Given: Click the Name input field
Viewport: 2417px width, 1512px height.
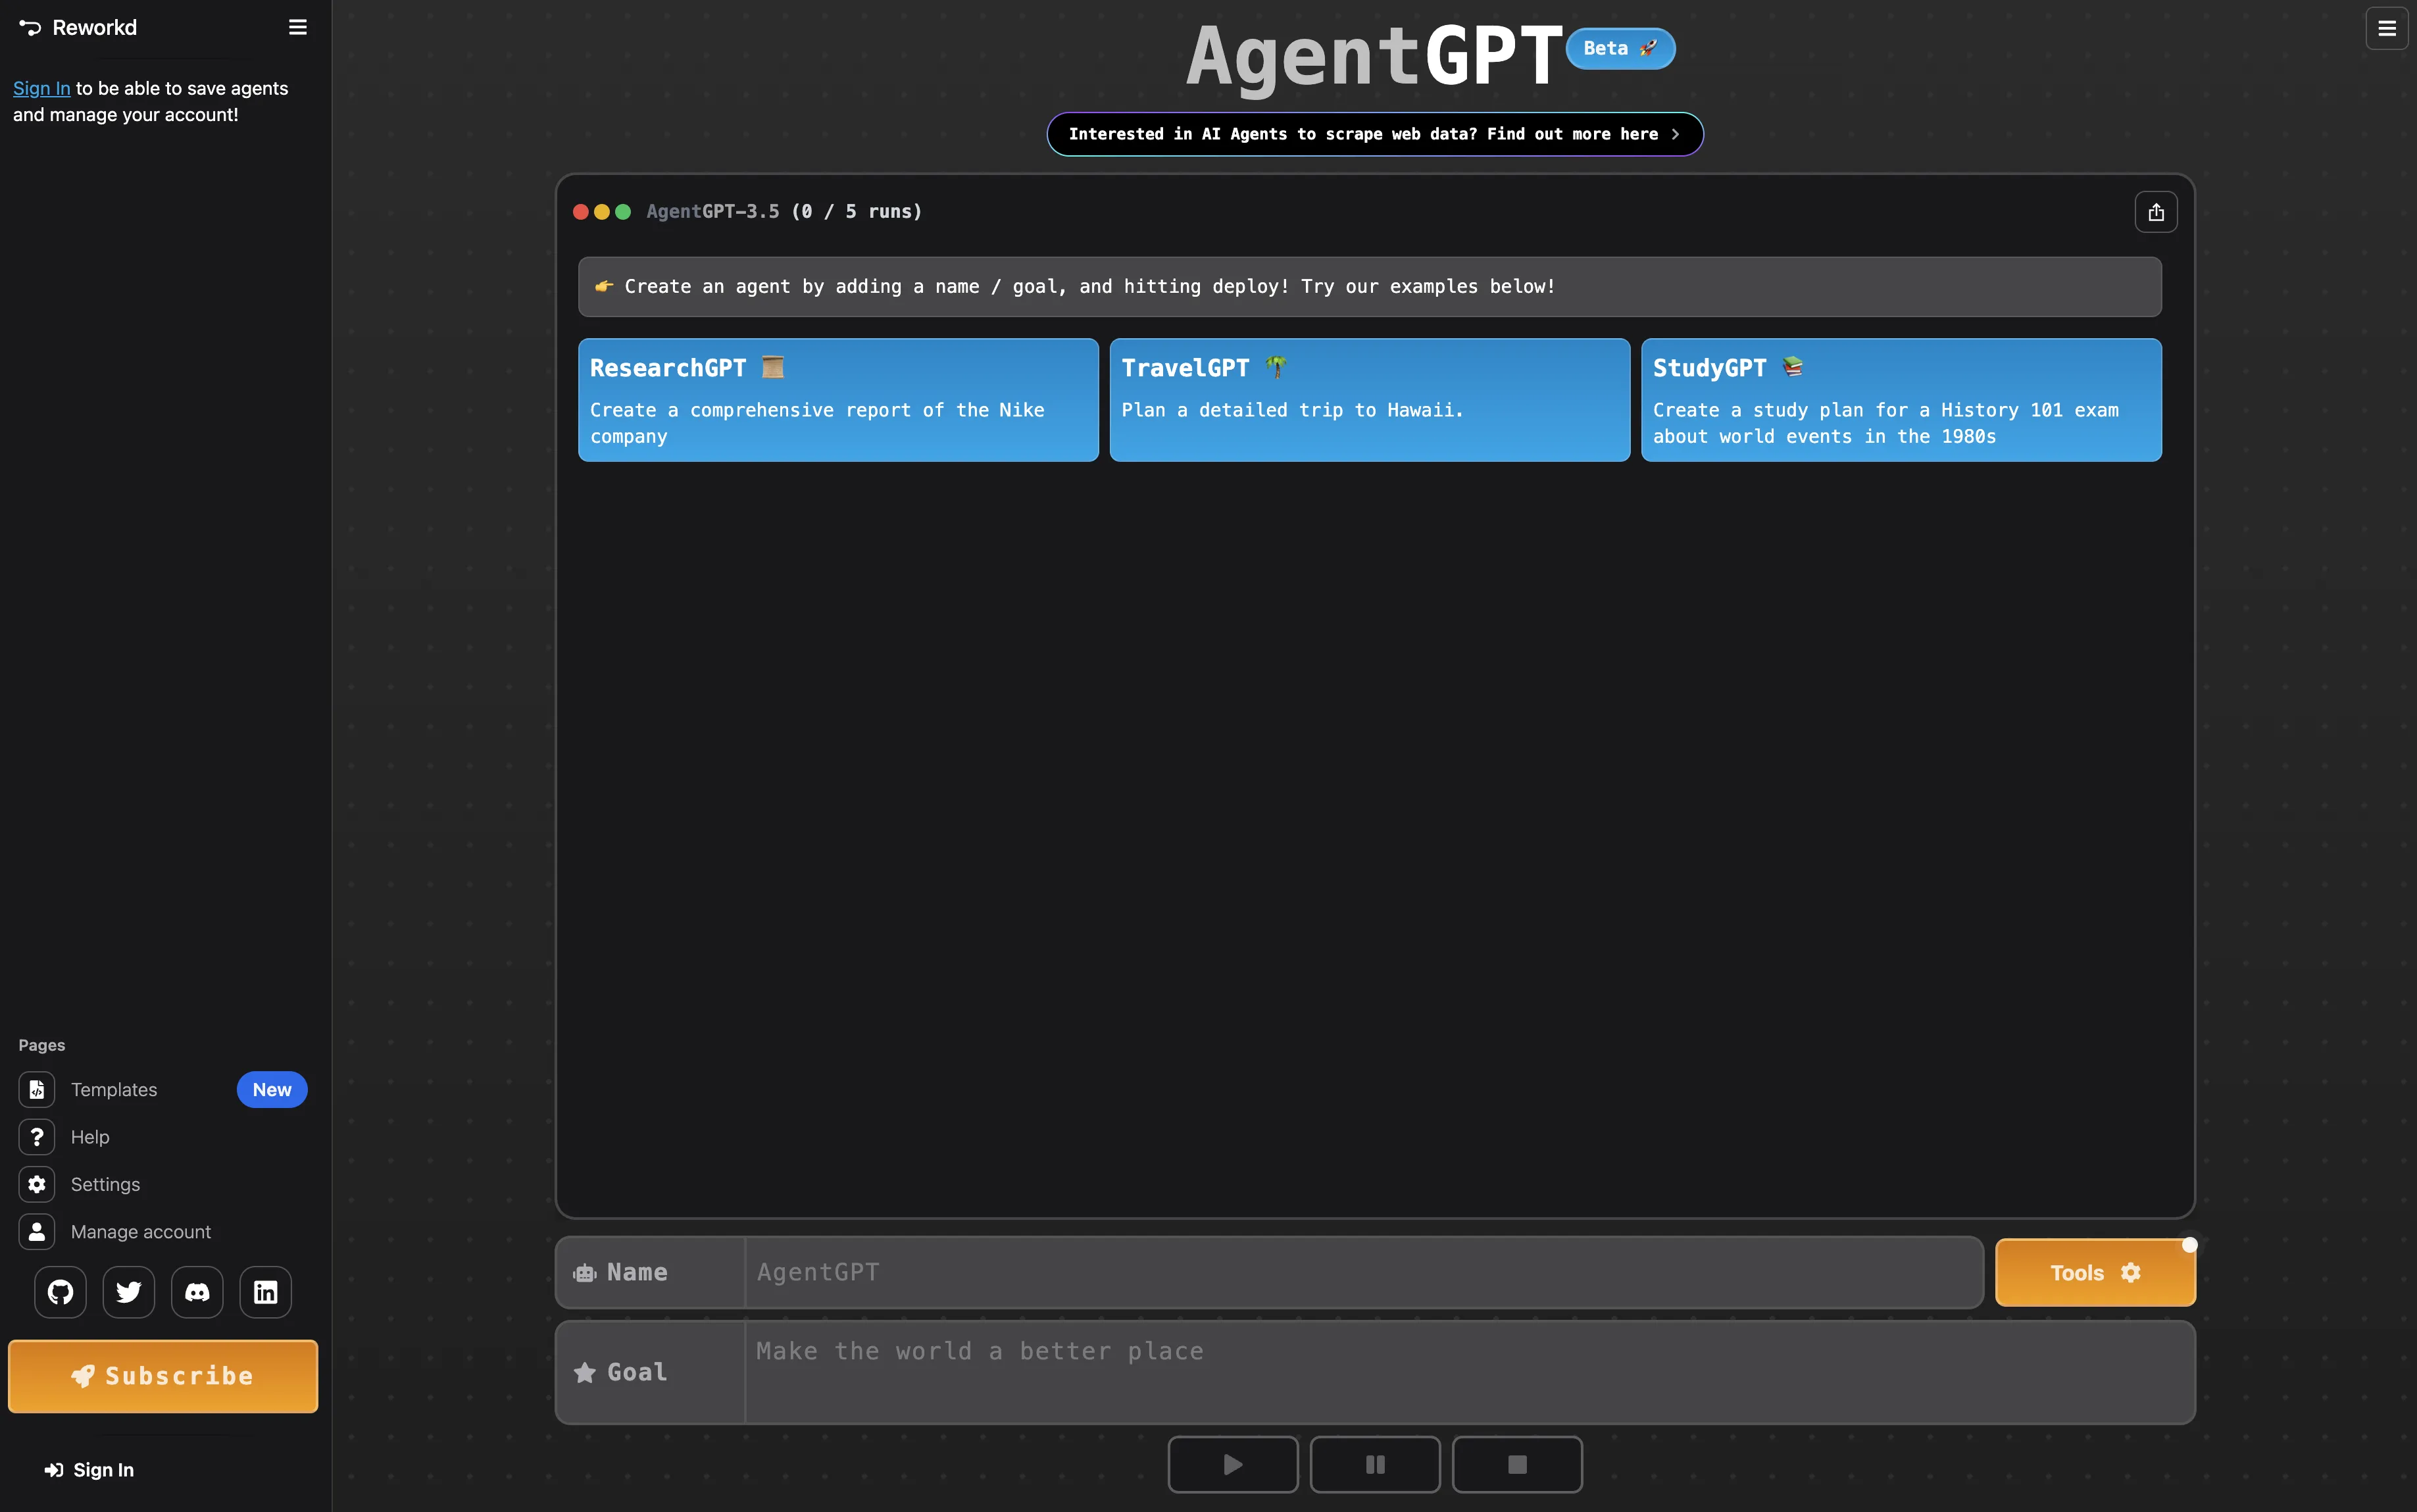Looking at the screenshot, I should coord(1364,1272).
